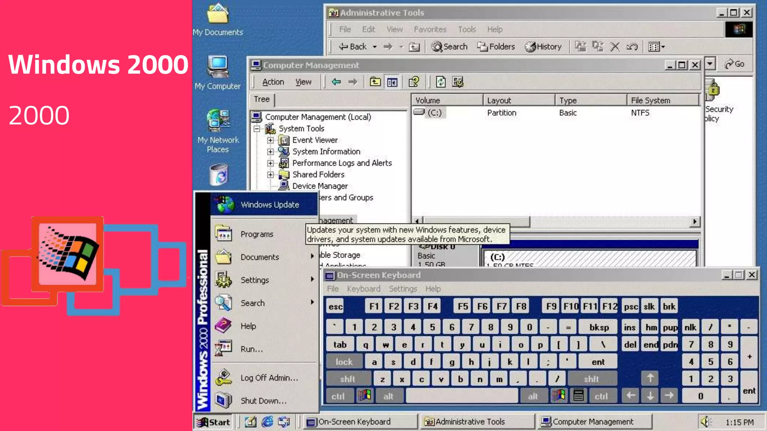The height and width of the screenshot is (431, 767).
Task: Click the horizontal scrollbar right arrow
Action: coord(695,221)
